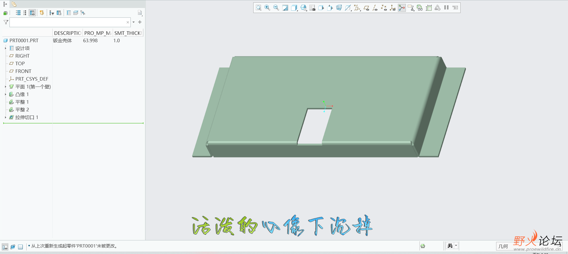The height and width of the screenshot is (254, 568).
Task: Open the tree settings page dropdown
Action: point(140,13)
